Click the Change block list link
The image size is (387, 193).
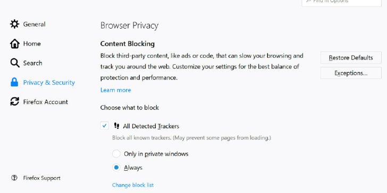(x=133, y=185)
